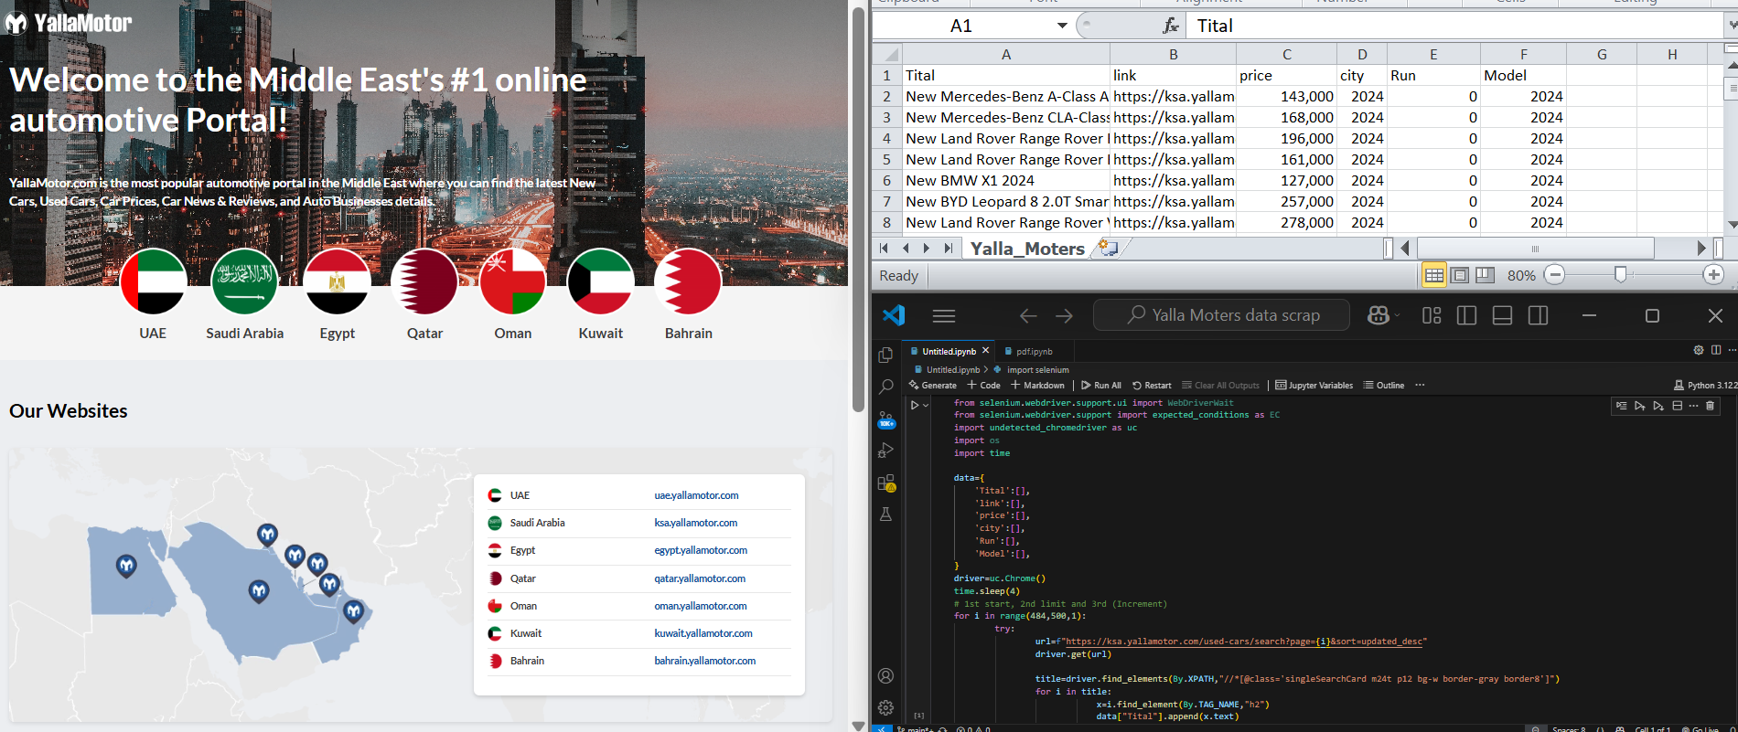Screen dimensions: 1738x732
Task: Open Excel Name Box dropdown arrow
Action: point(1062,26)
